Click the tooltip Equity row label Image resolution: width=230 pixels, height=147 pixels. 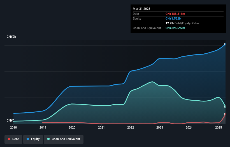coord(137,18)
